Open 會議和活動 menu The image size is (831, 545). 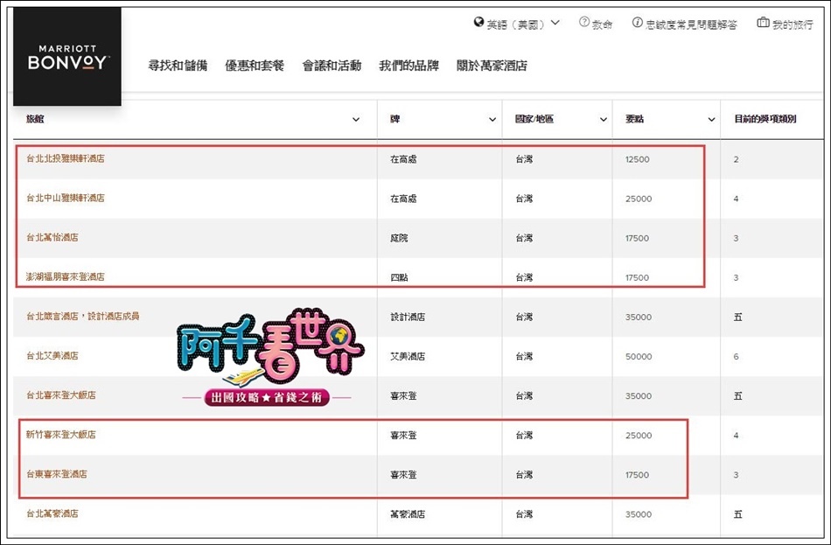click(332, 66)
